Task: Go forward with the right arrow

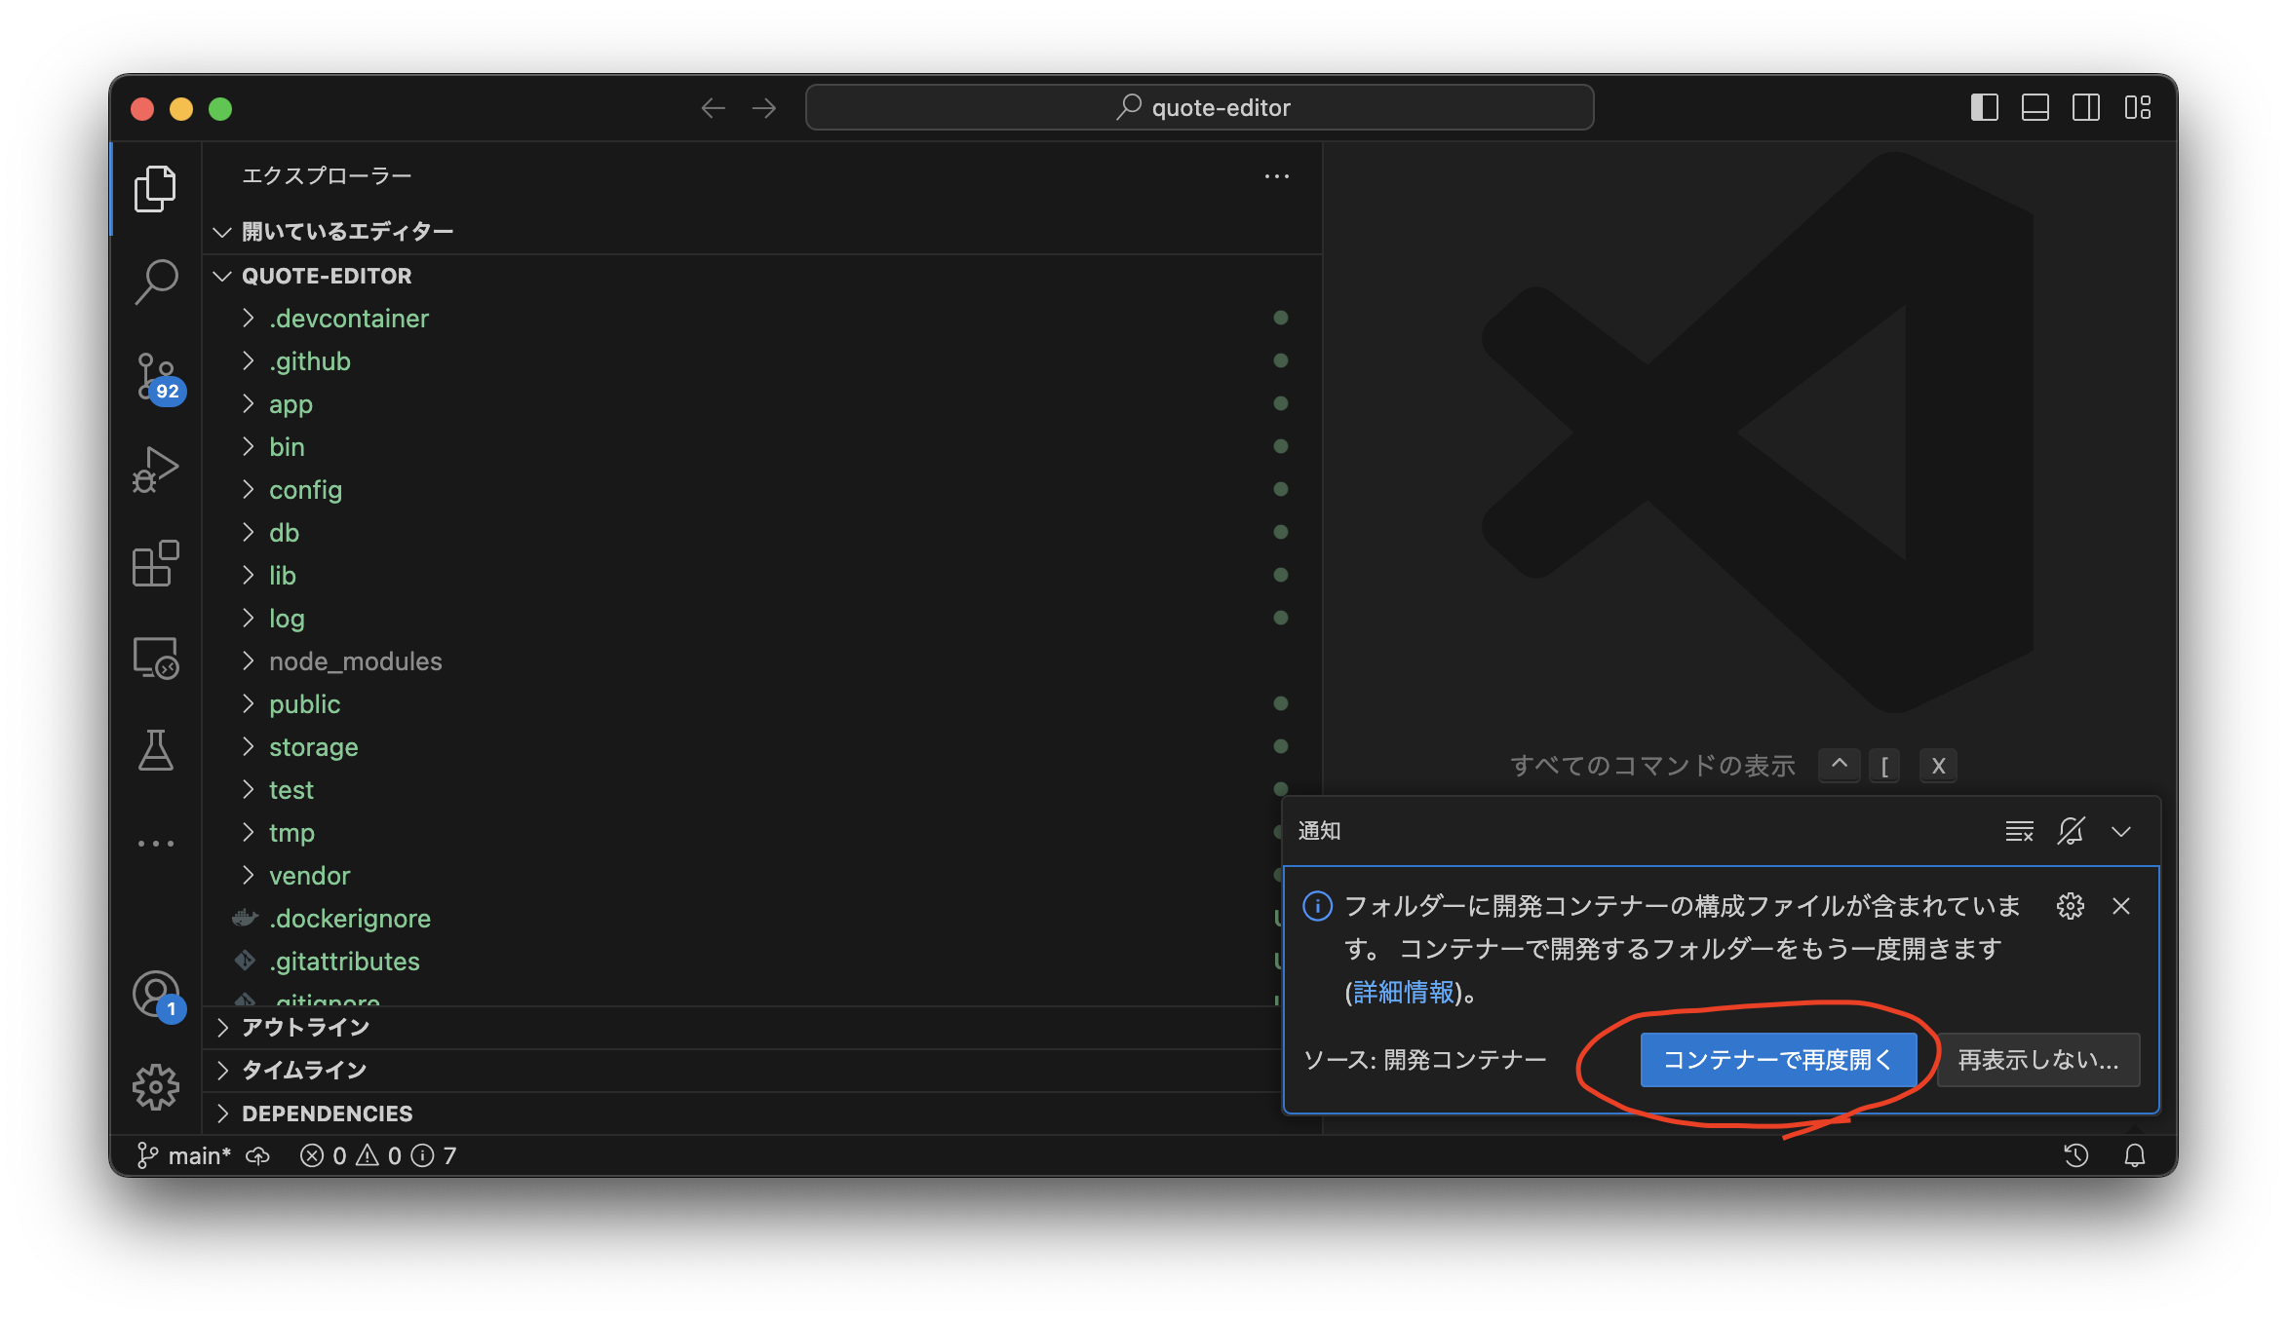Action: pyautogui.click(x=764, y=108)
